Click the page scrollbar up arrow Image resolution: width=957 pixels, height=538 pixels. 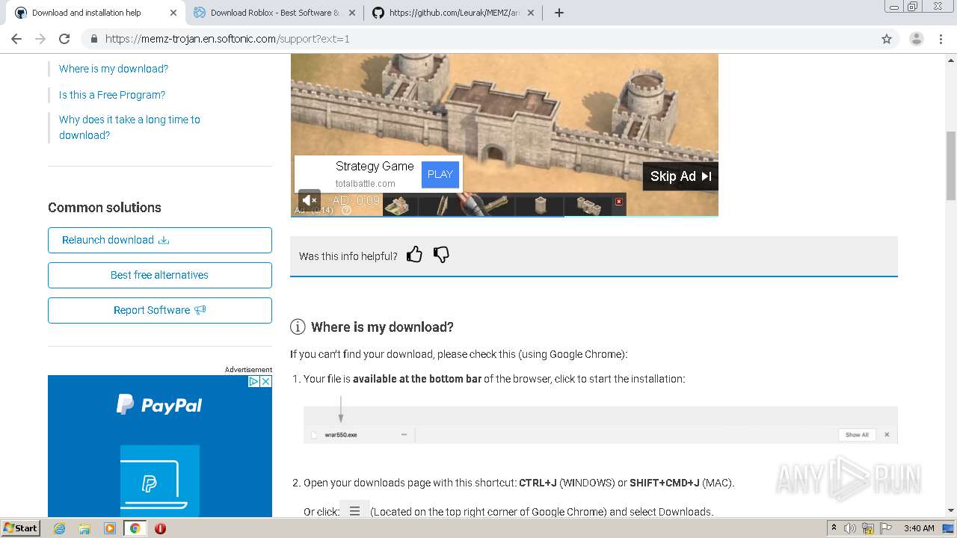coord(951,59)
